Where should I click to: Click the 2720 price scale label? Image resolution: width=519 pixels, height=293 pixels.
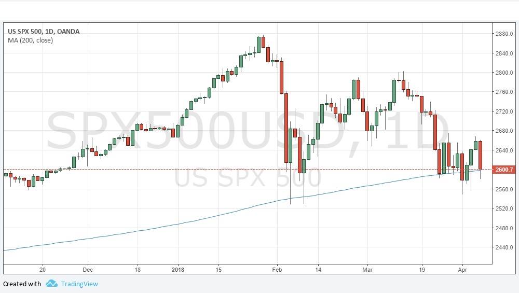[x=504, y=111]
